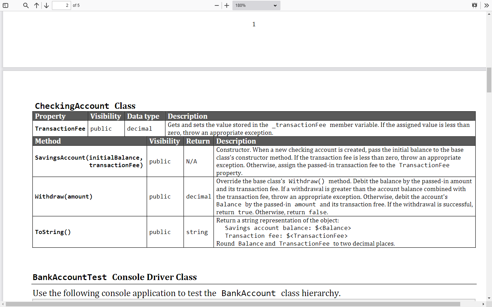Expand the tools menu with double chevron
Screen dimensions: 492x307
click(x=487, y=5)
